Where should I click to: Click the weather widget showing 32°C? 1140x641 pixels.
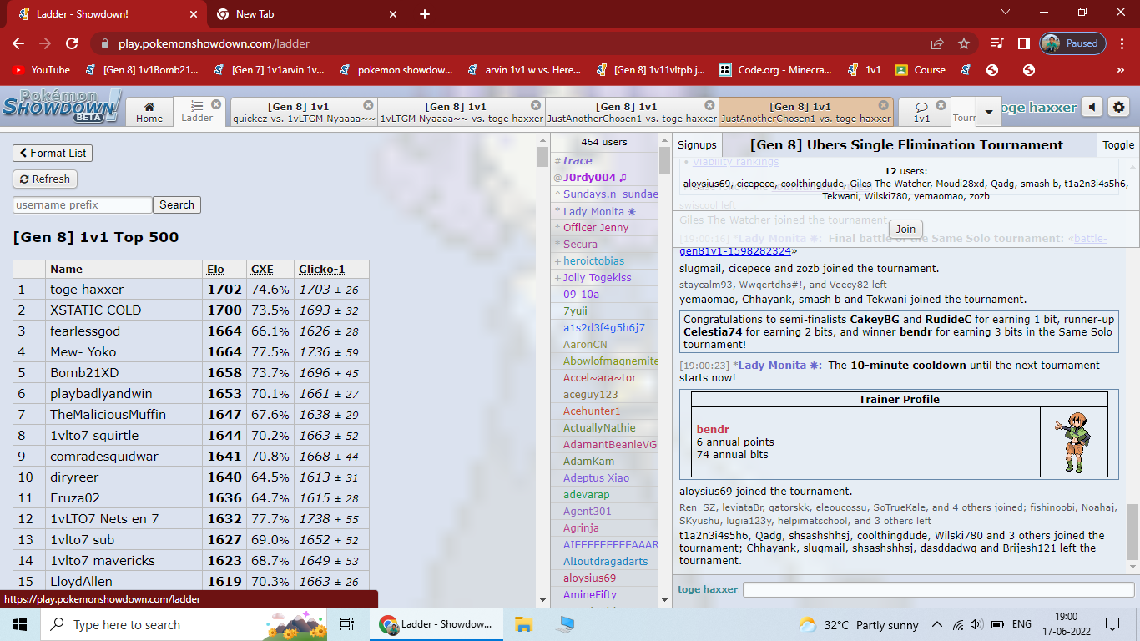click(x=858, y=624)
